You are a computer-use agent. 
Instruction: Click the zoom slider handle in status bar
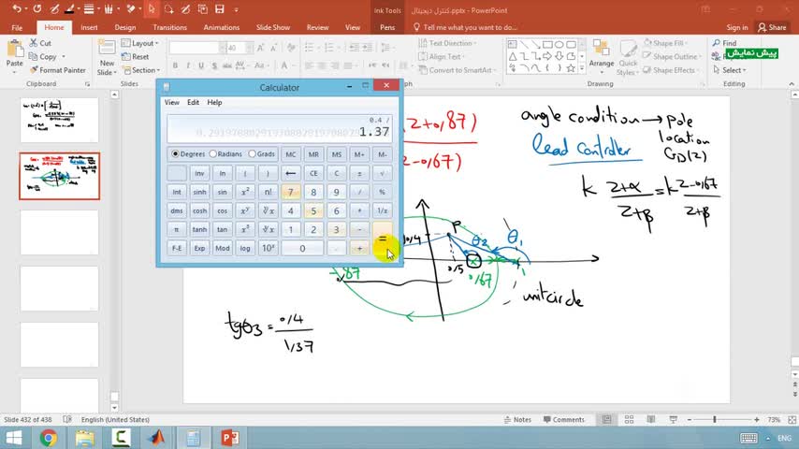tap(715, 419)
